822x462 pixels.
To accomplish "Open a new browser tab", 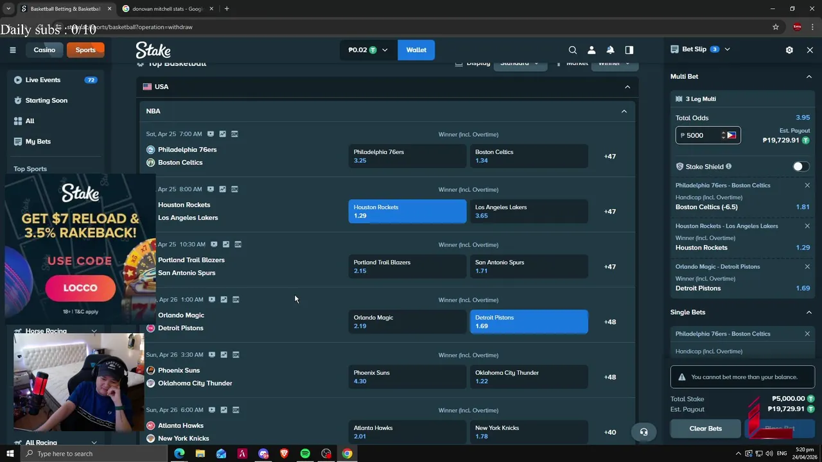I will click(227, 9).
